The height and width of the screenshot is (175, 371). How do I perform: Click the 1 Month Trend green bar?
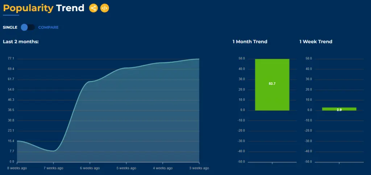tap(272, 84)
